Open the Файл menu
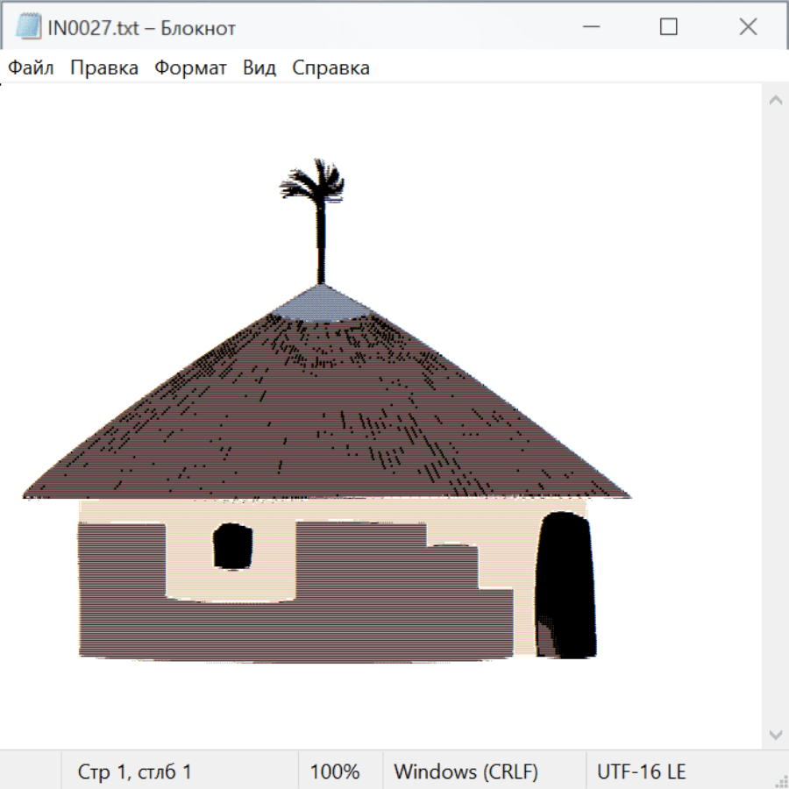789x789 pixels. coord(31,68)
